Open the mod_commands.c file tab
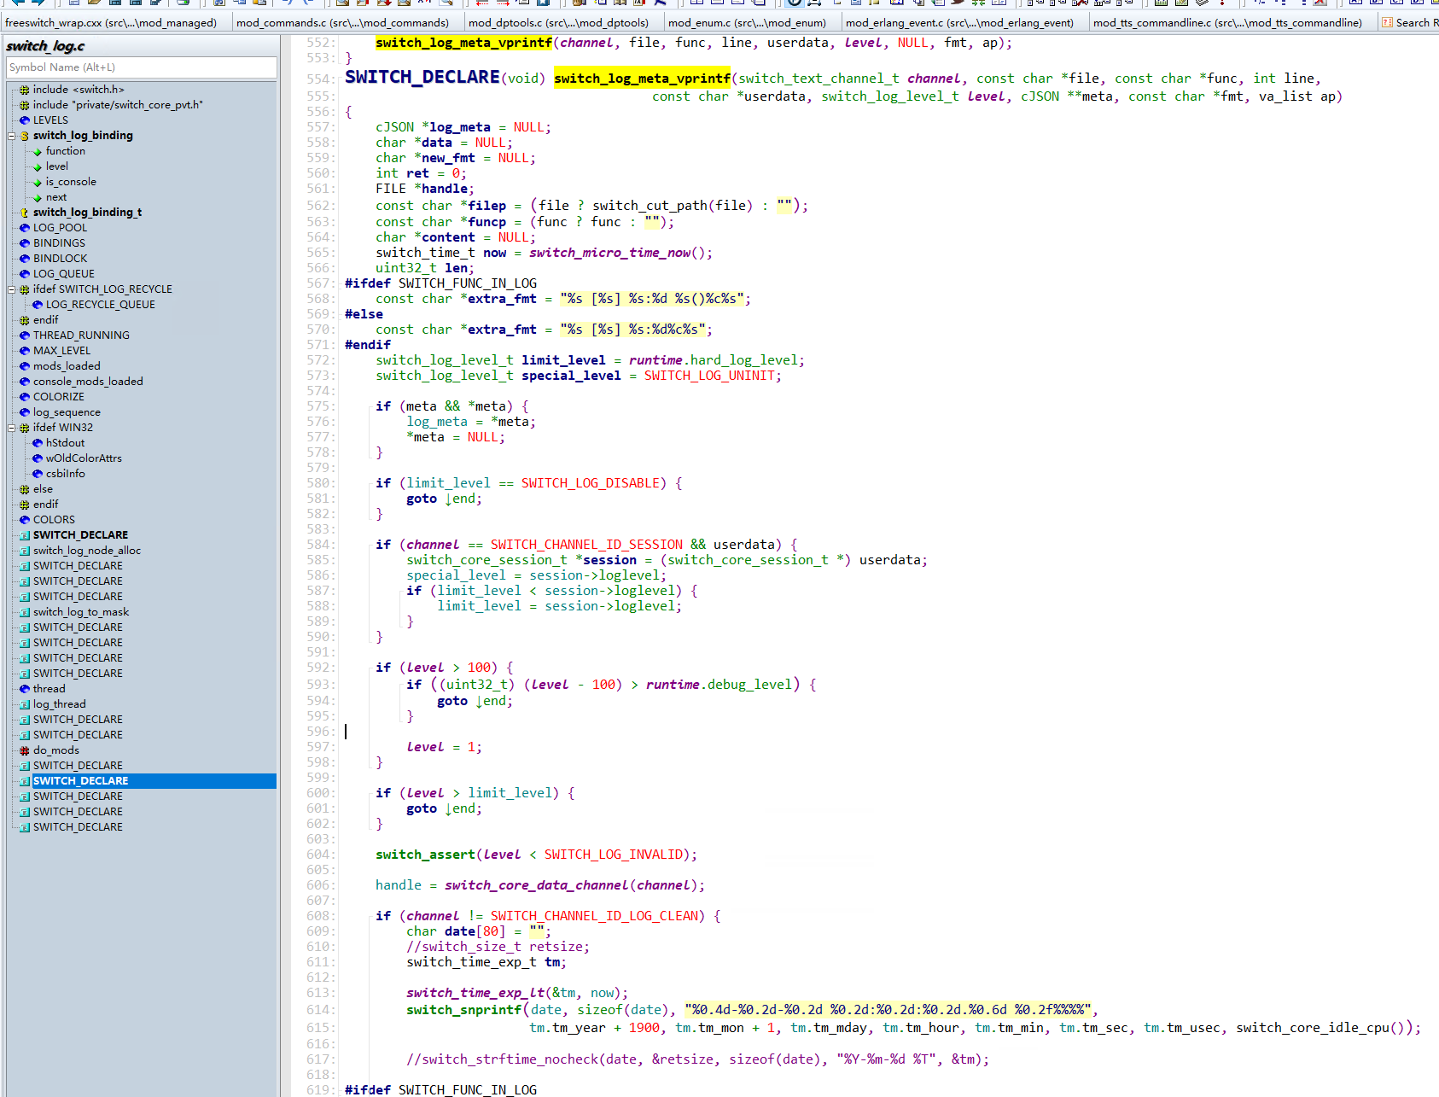The width and height of the screenshot is (1439, 1097). click(x=342, y=23)
